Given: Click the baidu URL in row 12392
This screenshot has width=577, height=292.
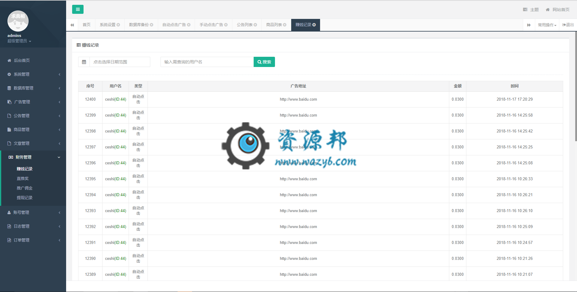Looking at the screenshot, I should click(298, 227).
